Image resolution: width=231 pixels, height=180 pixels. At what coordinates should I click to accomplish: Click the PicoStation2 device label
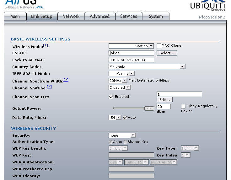[x=212, y=17]
